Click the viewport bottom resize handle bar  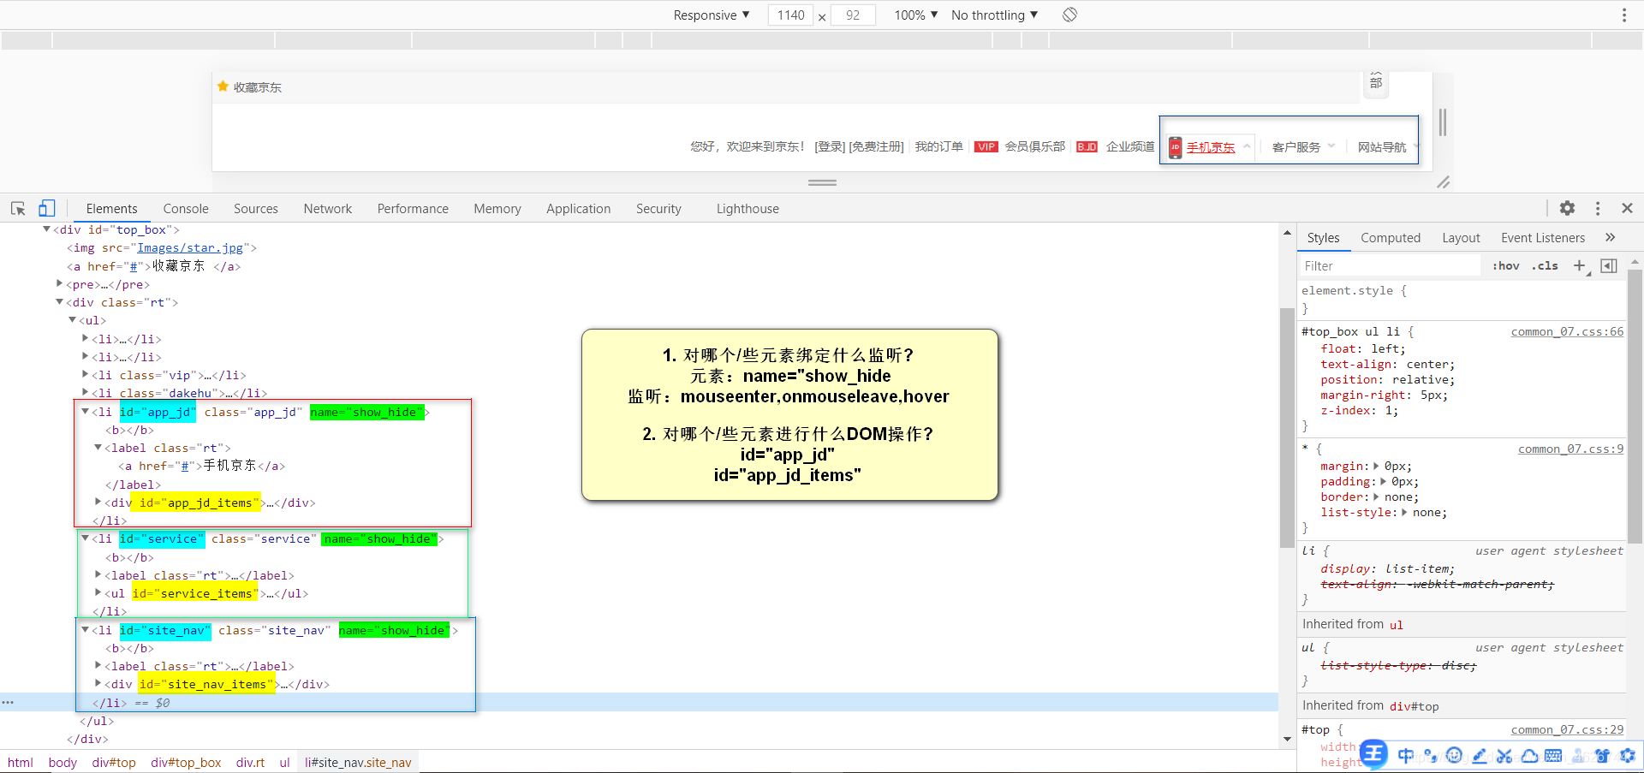pyautogui.click(x=822, y=182)
